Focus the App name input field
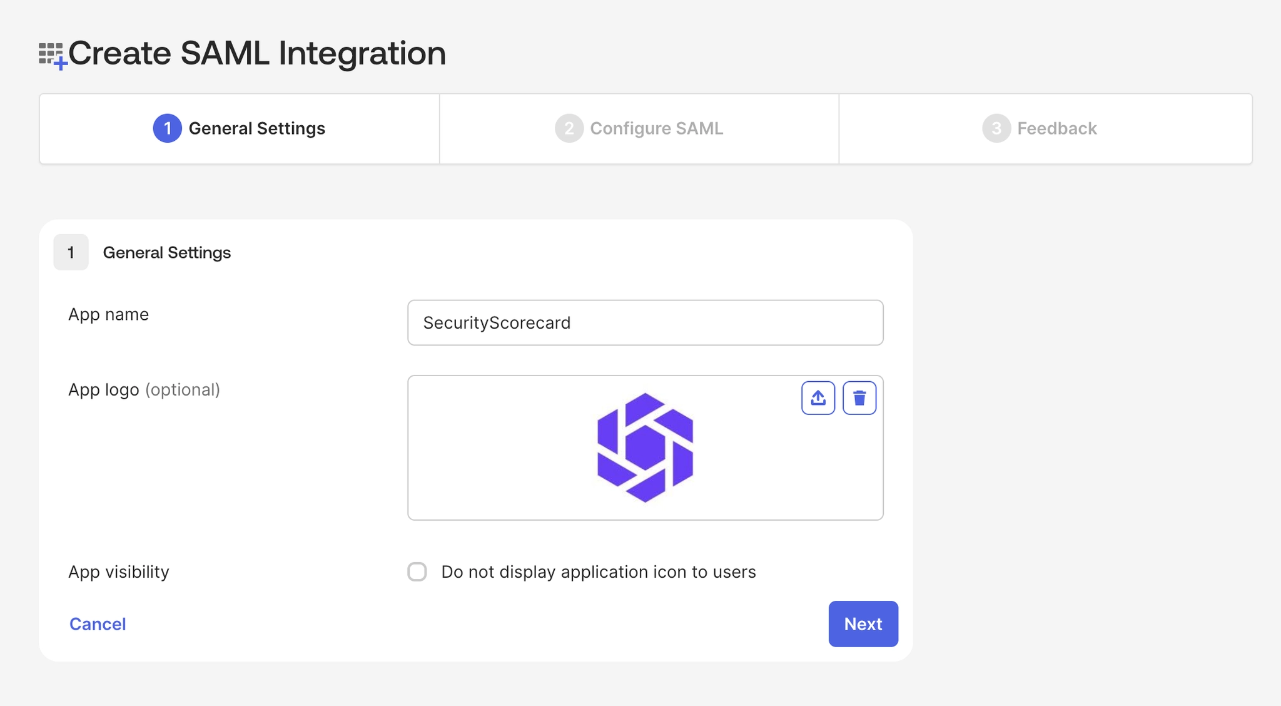Screen dimensions: 1281x706 (x=645, y=322)
